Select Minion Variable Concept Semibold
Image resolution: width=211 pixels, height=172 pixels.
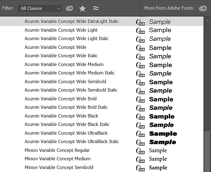(102, 167)
